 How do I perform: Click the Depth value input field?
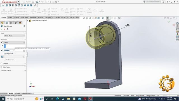14,50
